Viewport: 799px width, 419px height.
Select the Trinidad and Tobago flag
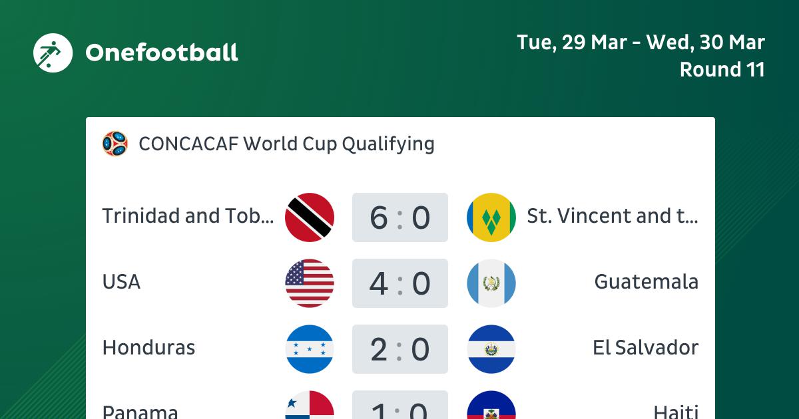310,217
